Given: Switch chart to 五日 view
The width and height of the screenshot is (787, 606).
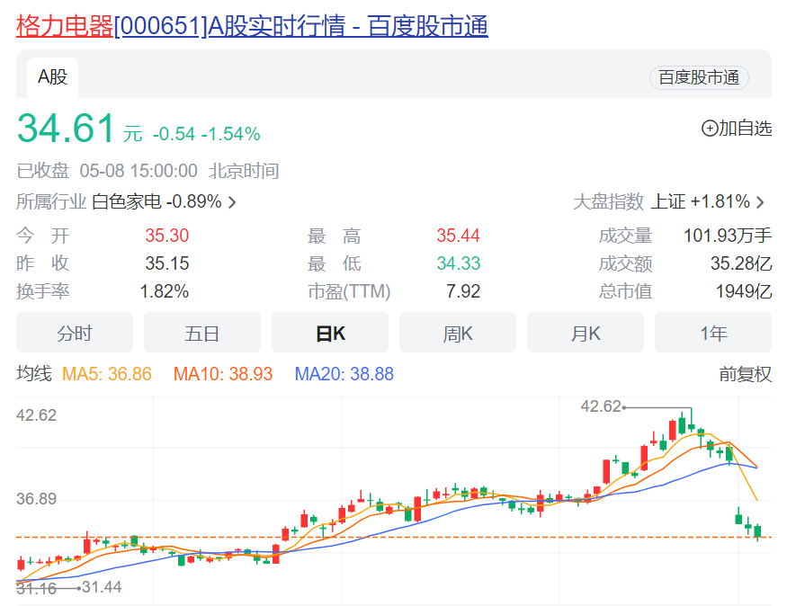Looking at the screenshot, I should [202, 334].
